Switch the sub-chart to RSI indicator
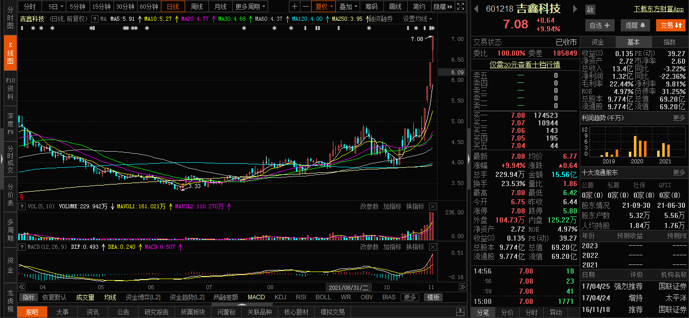 tap(301, 297)
